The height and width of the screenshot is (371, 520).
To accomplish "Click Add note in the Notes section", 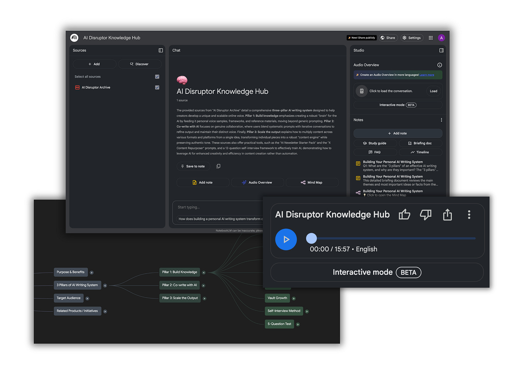I will [398, 133].
